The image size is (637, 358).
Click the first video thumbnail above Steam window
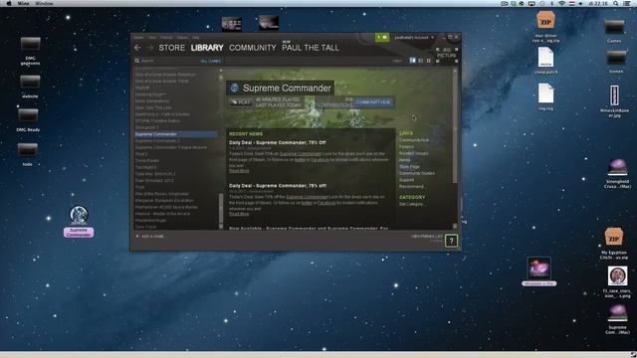(x=232, y=24)
